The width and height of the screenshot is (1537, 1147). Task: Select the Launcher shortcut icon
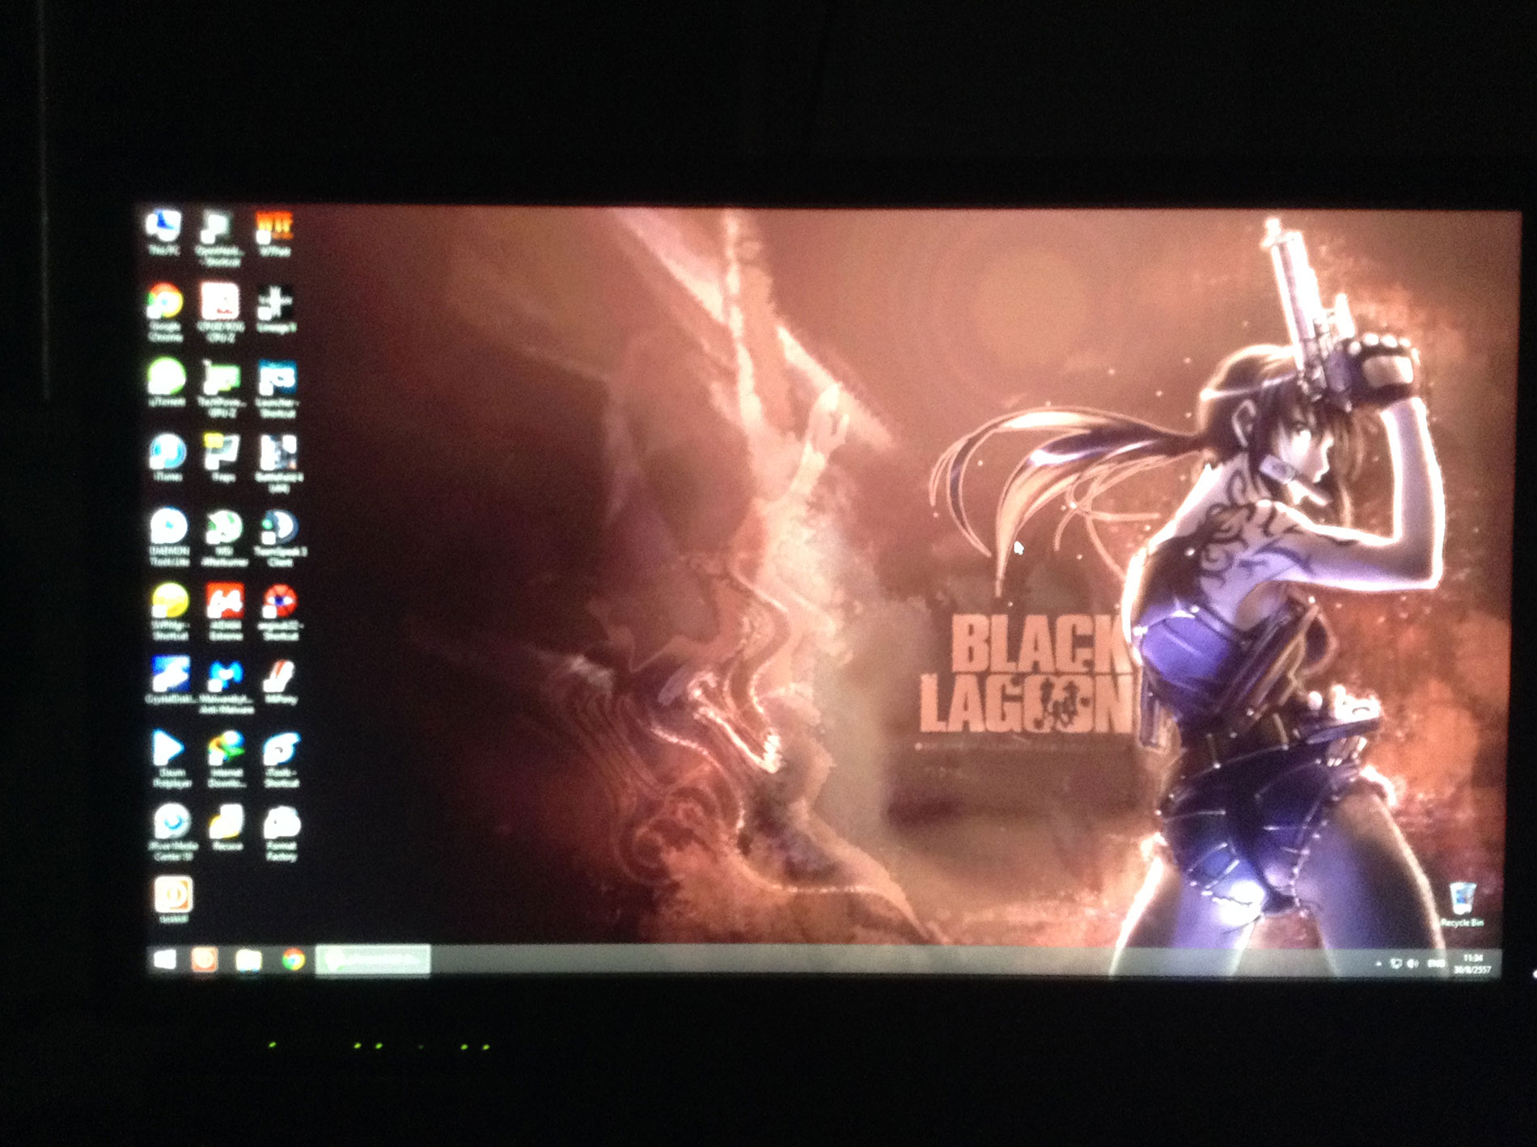click(277, 388)
